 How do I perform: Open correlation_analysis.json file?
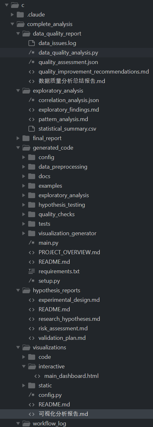coord(69,100)
